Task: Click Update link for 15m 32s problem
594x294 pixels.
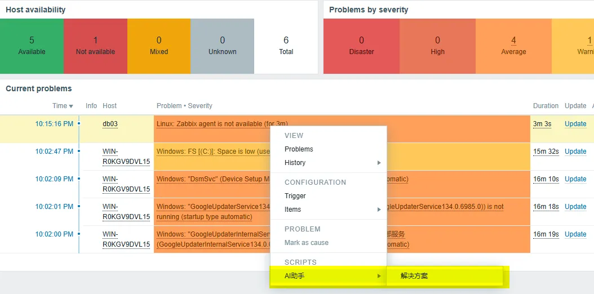Action: [x=575, y=152]
